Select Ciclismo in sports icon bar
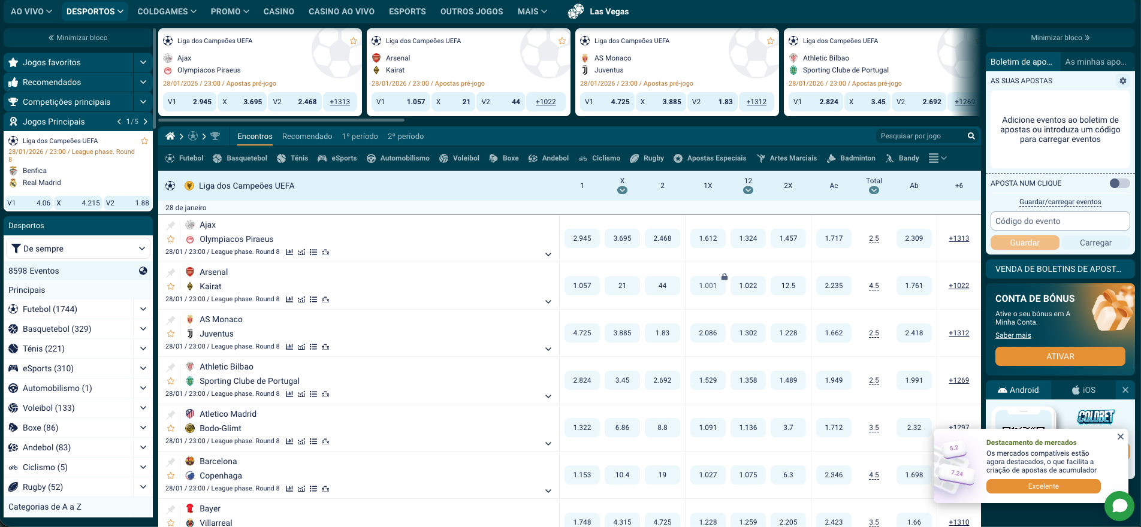Image resolution: width=1141 pixels, height=527 pixels. 599,158
